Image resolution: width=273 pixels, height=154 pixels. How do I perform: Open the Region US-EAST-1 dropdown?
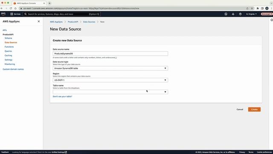click(110, 80)
